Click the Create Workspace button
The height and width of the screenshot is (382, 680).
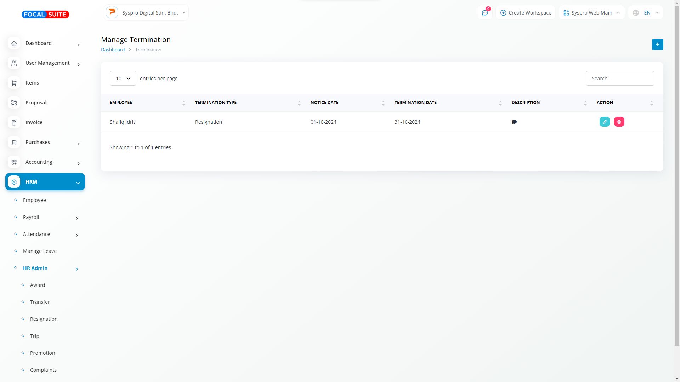(526, 13)
